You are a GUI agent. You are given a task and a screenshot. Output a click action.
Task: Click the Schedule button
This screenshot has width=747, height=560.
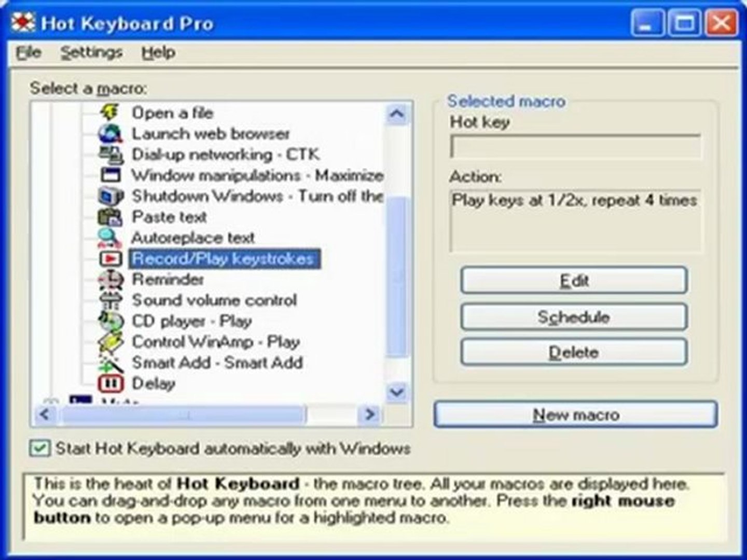[574, 317]
